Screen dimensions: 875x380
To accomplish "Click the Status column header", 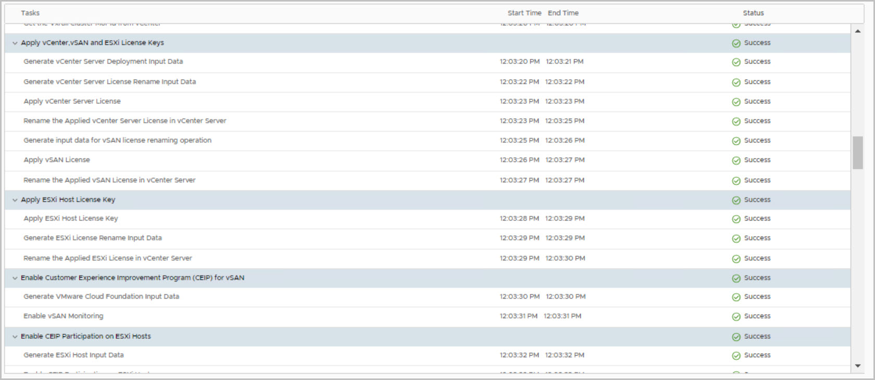I will tap(753, 13).
